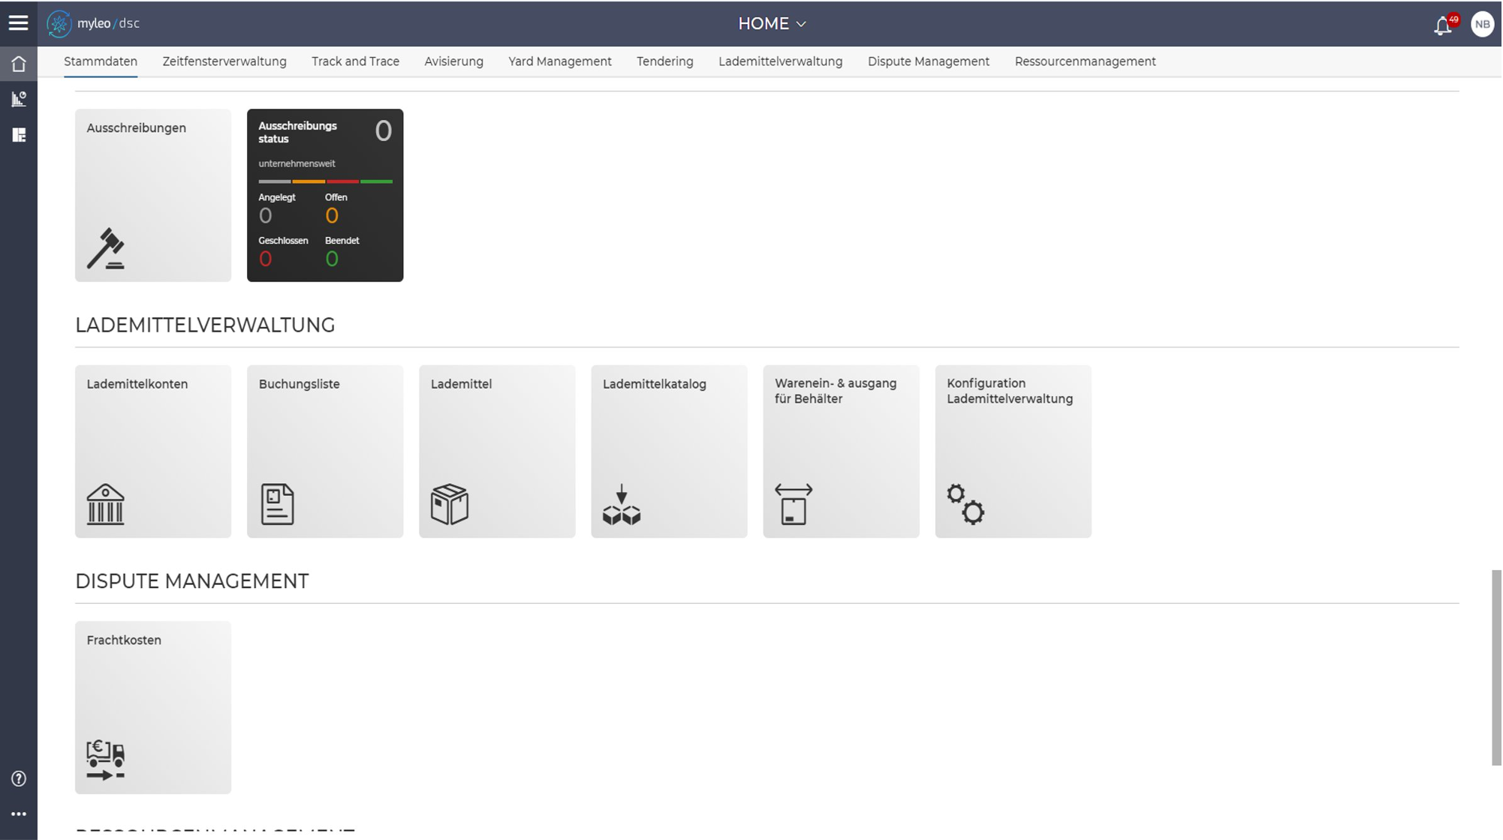Viewport: 1503px width, 840px height.
Task: Open the dashboard layout sidebar icon
Action: coord(19,135)
